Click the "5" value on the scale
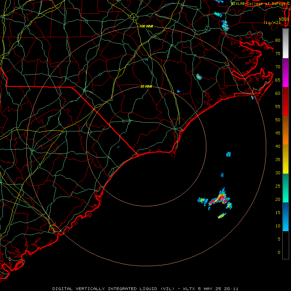This screenshot has height=291, width=291. (x=279, y=239)
